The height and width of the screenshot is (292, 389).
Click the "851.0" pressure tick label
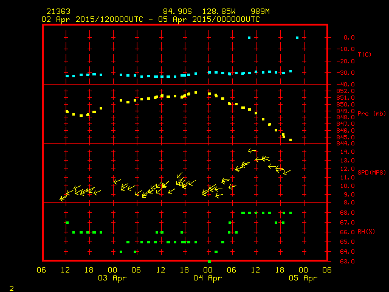point(346,98)
